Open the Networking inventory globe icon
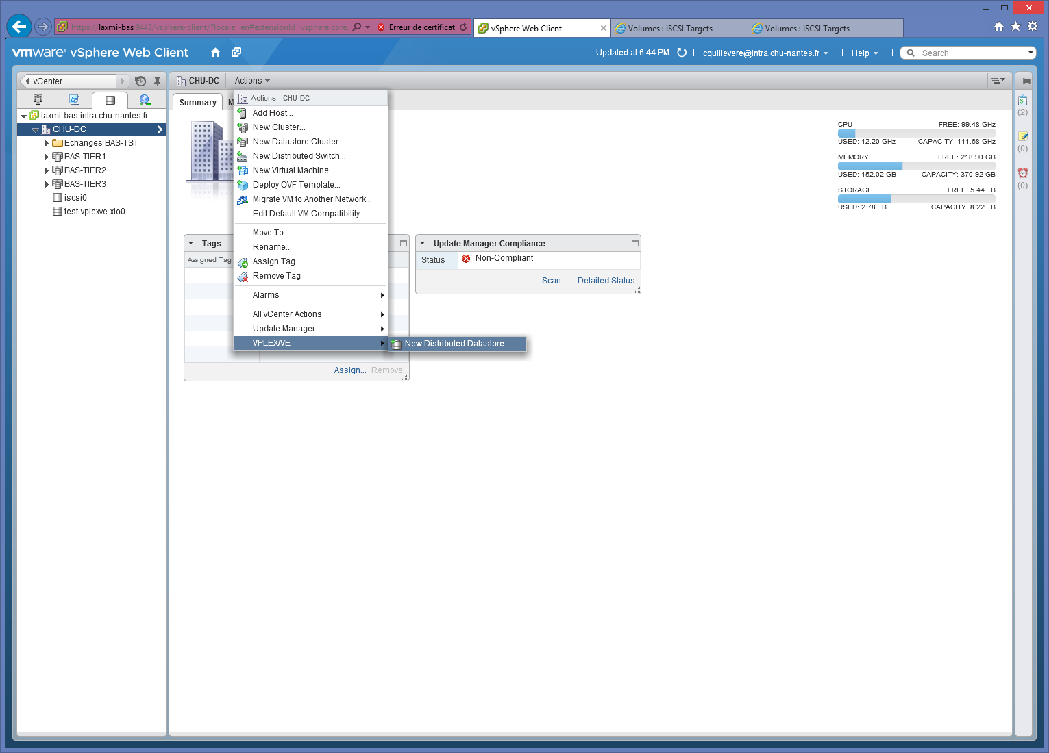Image resolution: width=1049 pixels, height=753 pixels. 145,100
